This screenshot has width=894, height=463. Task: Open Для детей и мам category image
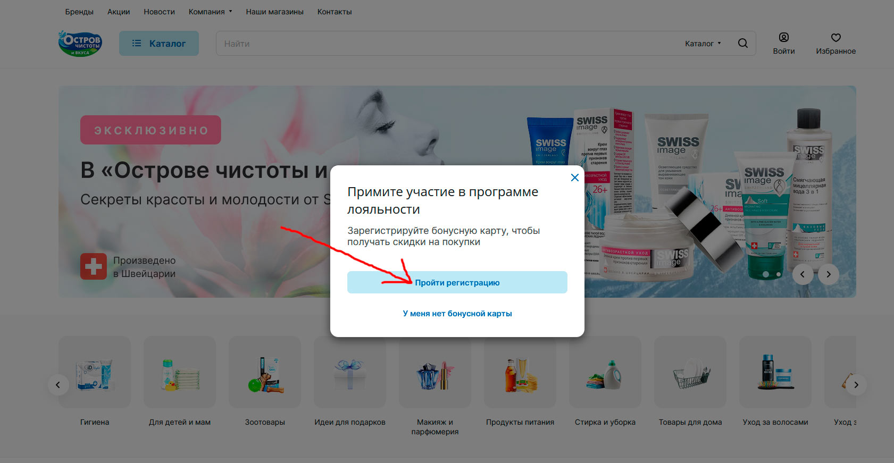tap(180, 372)
